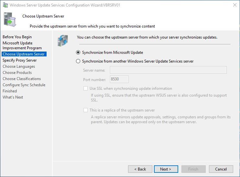This screenshot has height=177, width=240.
Task: Open the Choose Products step
Action: pos(17,73)
